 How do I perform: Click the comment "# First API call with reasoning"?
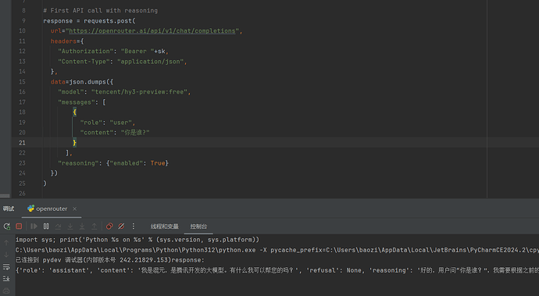click(x=100, y=11)
